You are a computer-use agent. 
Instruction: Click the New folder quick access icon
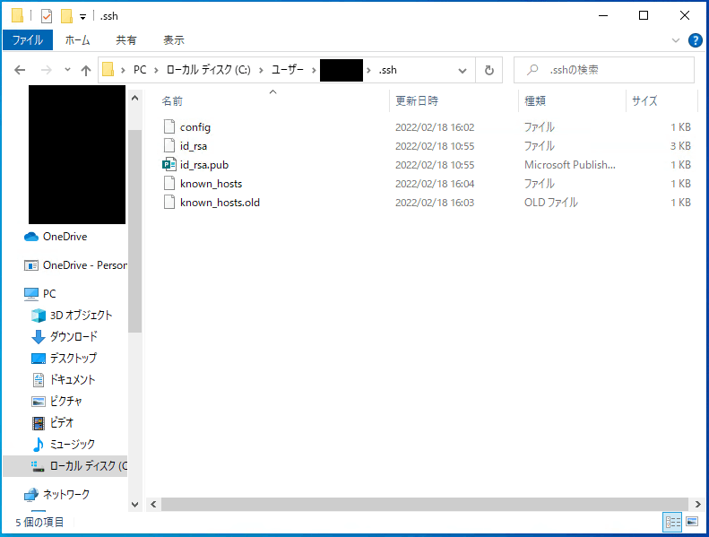coord(66,16)
